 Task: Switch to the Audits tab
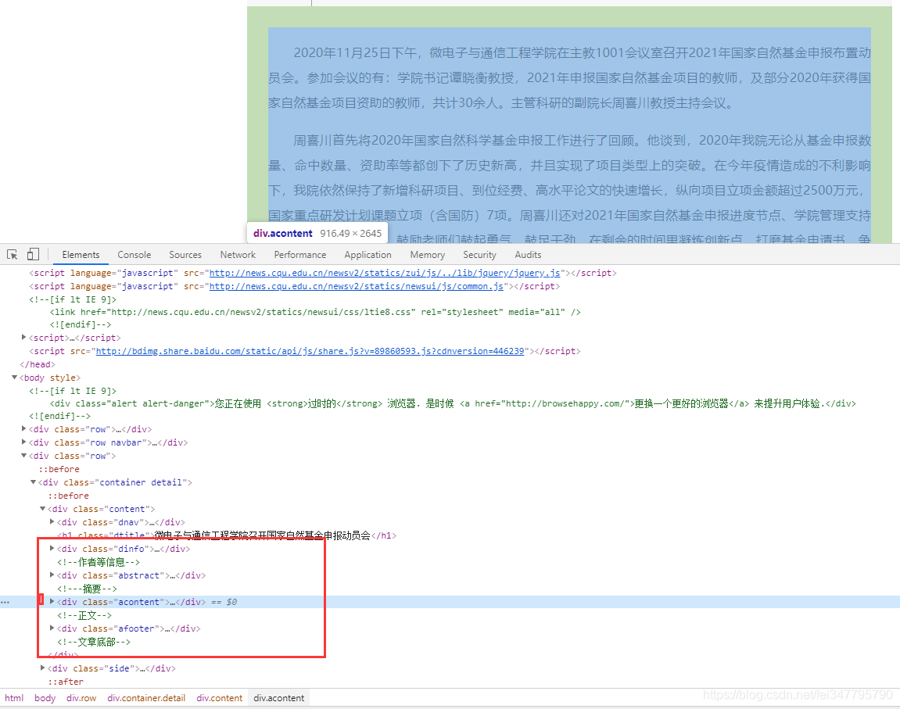coord(528,255)
